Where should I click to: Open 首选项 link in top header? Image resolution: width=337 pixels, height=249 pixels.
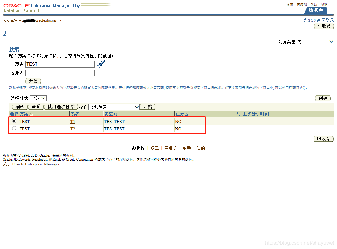(302, 4)
